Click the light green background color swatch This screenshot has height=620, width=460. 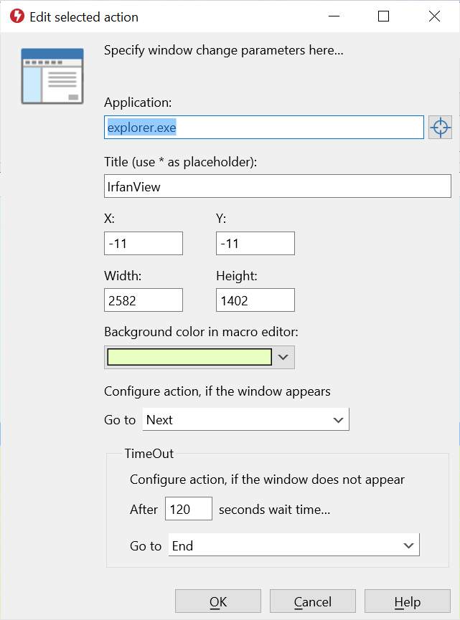point(189,357)
